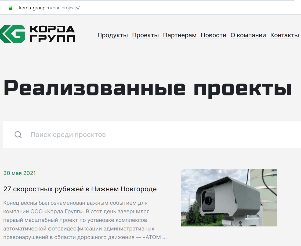The image size is (301, 246).
Task: Click the date 30 мая 2021
Action: 20,173
